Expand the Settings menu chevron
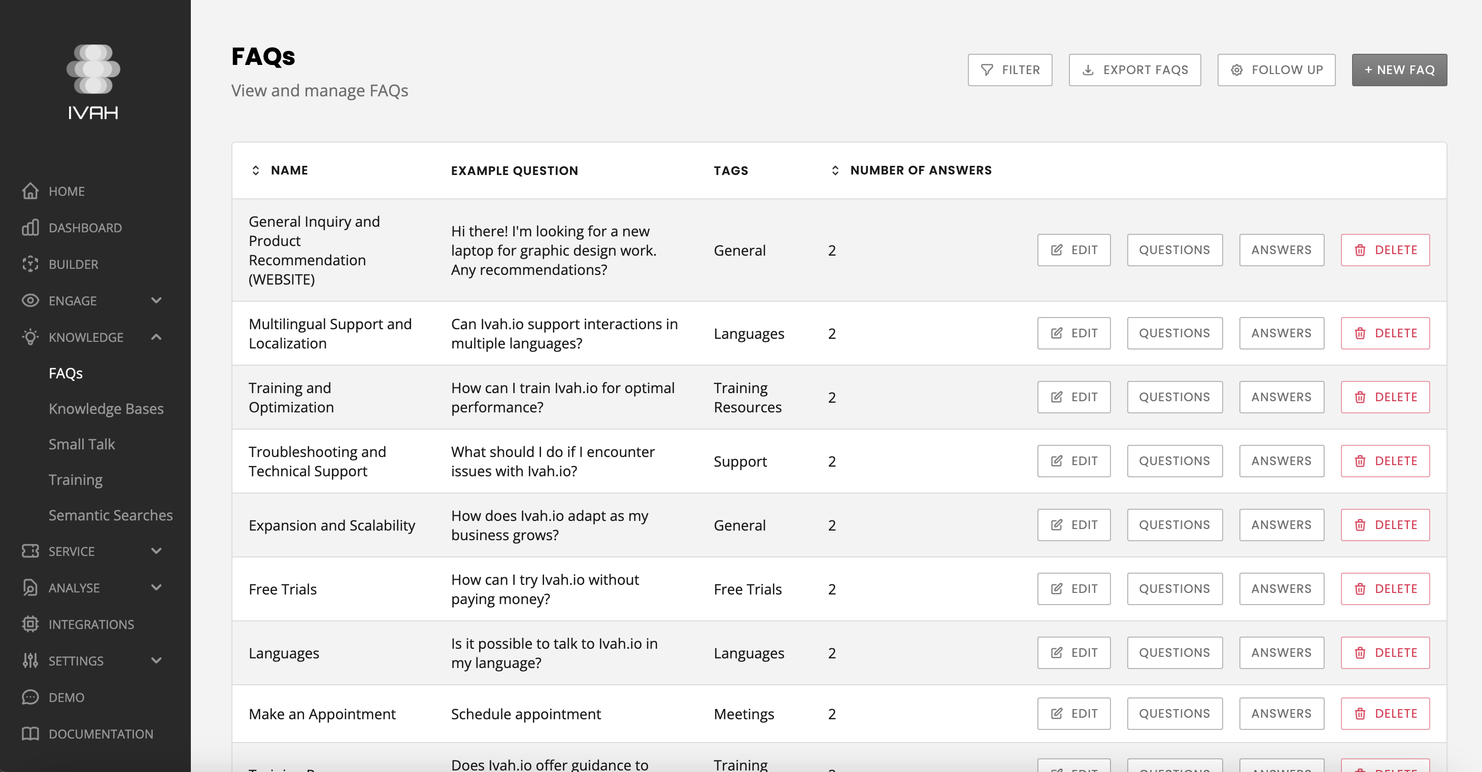Screen dimensions: 1482x772 156,660
